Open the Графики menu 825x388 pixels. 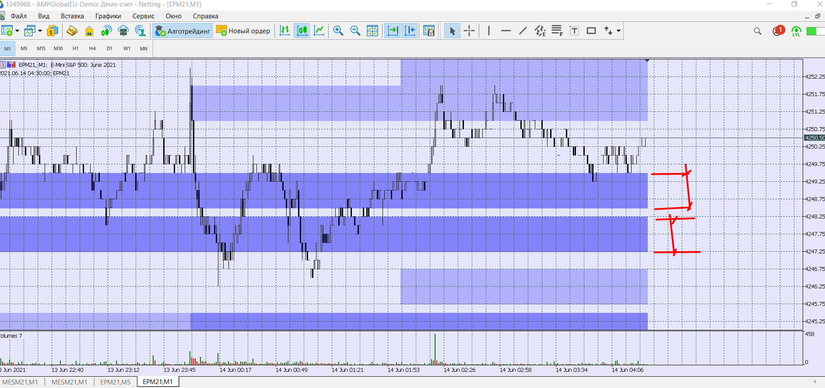click(x=108, y=16)
